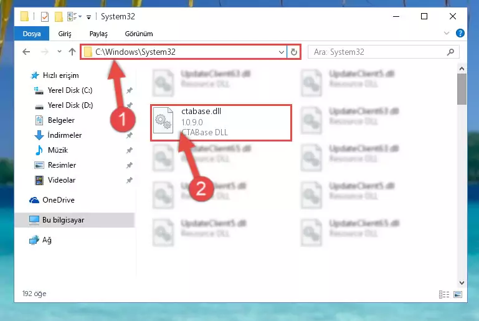Select Ağ network in navigation pane
This screenshot has width=479, height=321.
coord(47,240)
